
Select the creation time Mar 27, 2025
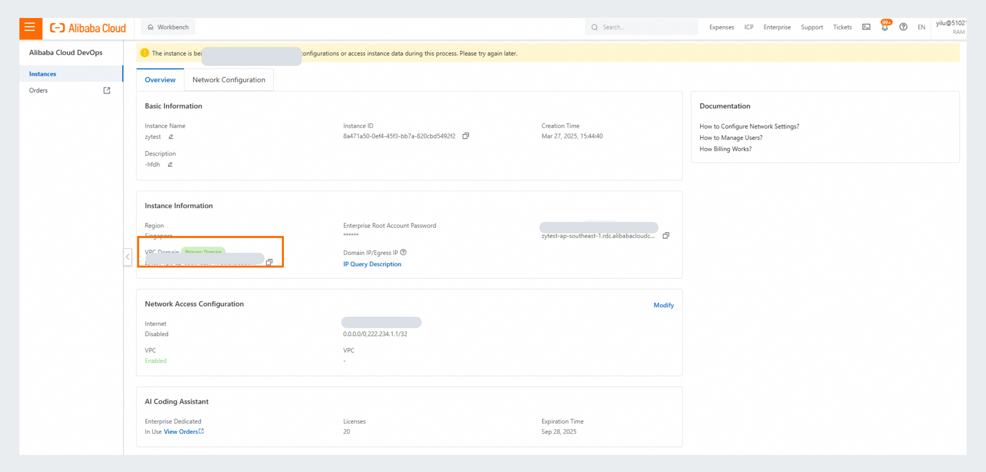572,136
